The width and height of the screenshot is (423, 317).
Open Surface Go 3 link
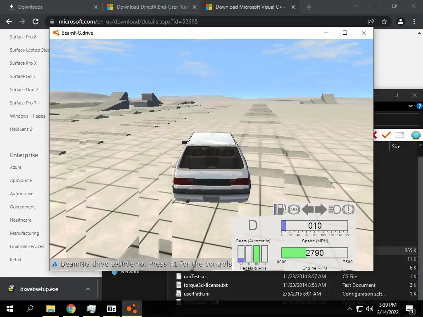click(23, 76)
